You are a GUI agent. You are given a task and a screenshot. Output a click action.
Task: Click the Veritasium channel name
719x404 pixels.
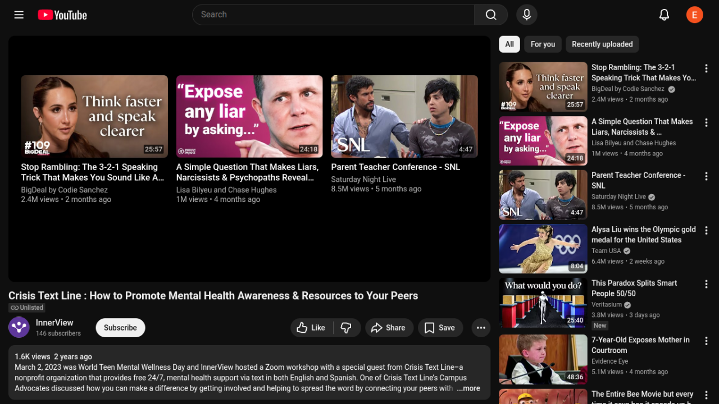tap(607, 305)
